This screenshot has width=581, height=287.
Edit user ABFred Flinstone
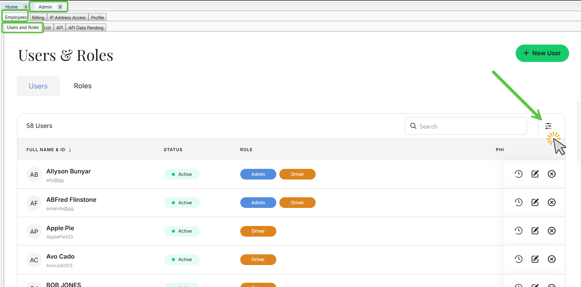click(535, 202)
